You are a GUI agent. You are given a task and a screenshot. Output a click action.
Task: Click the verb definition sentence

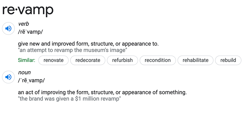click(x=88, y=44)
